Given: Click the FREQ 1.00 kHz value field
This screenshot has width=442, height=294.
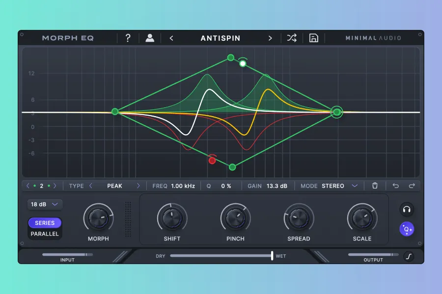Looking at the screenshot, I should pos(183,186).
